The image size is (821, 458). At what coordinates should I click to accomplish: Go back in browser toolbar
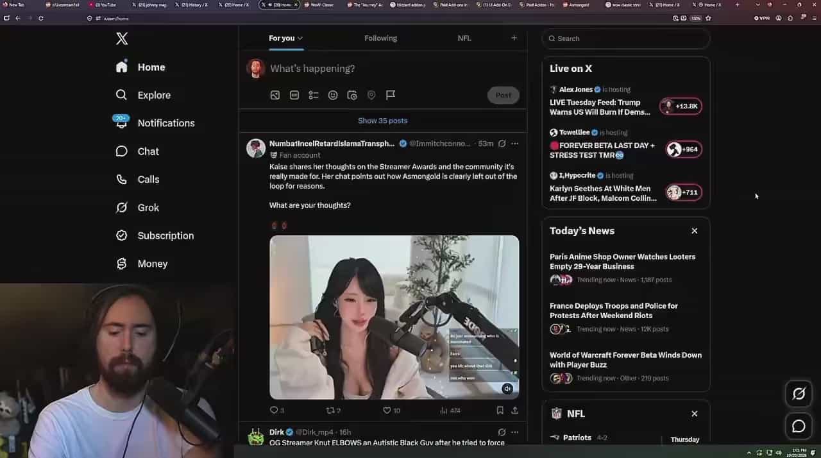click(17, 18)
